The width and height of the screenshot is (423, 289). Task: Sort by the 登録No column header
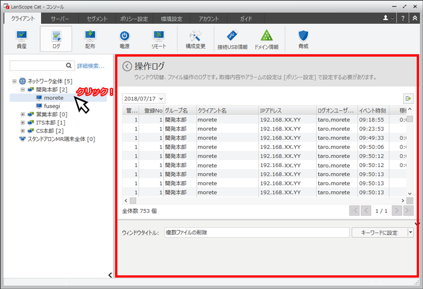point(151,110)
